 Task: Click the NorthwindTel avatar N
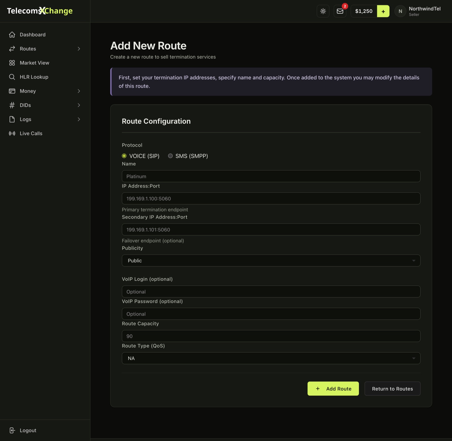(x=400, y=11)
